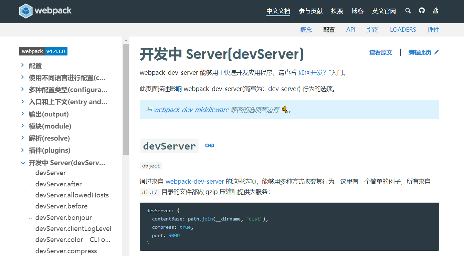
Task: Jump to devServer.clientLogLevel in sidebar
Action: (x=73, y=228)
